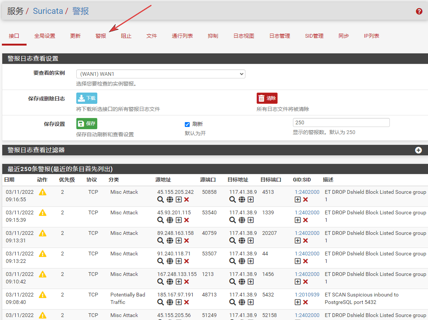Click warning triangle icon in the 09:13:31 alert row

click(43, 233)
